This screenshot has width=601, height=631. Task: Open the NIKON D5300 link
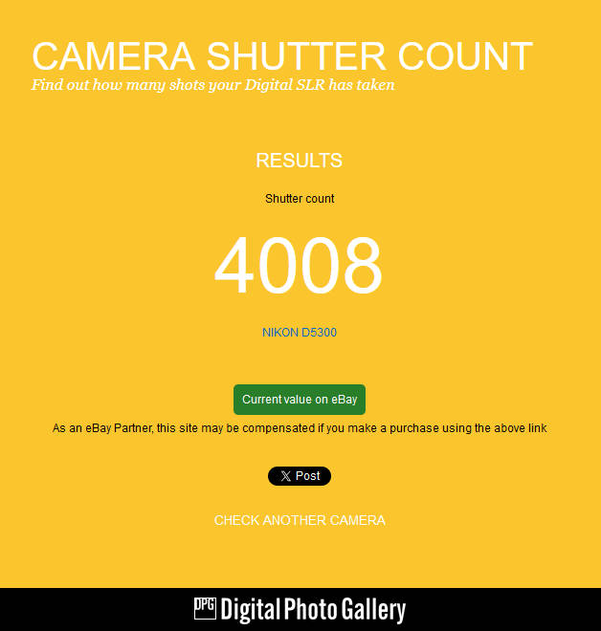300,333
